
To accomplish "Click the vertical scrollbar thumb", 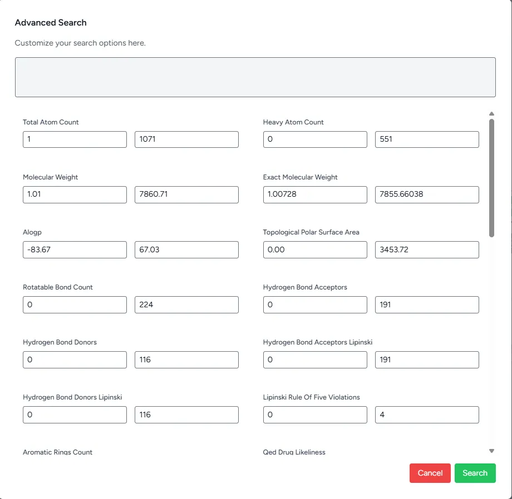I will 491,178.
